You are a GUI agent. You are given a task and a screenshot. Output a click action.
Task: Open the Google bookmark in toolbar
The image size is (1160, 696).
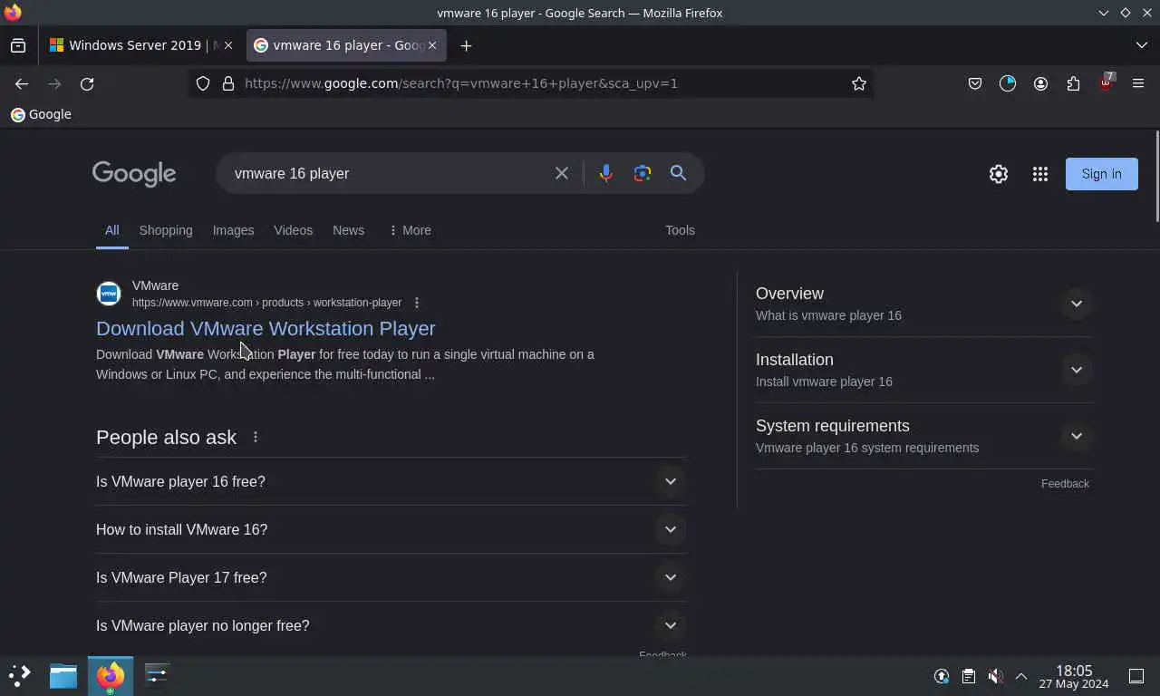pos(41,114)
